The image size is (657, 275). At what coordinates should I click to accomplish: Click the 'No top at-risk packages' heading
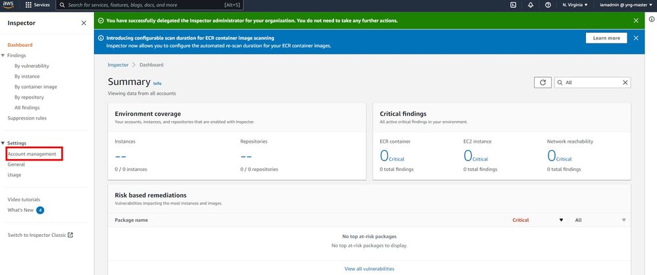point(369,236)
